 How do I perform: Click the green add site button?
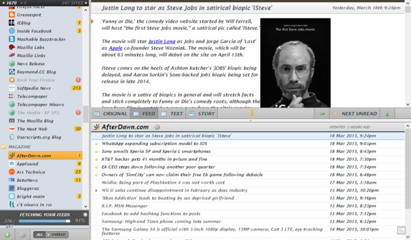point(8,234)
